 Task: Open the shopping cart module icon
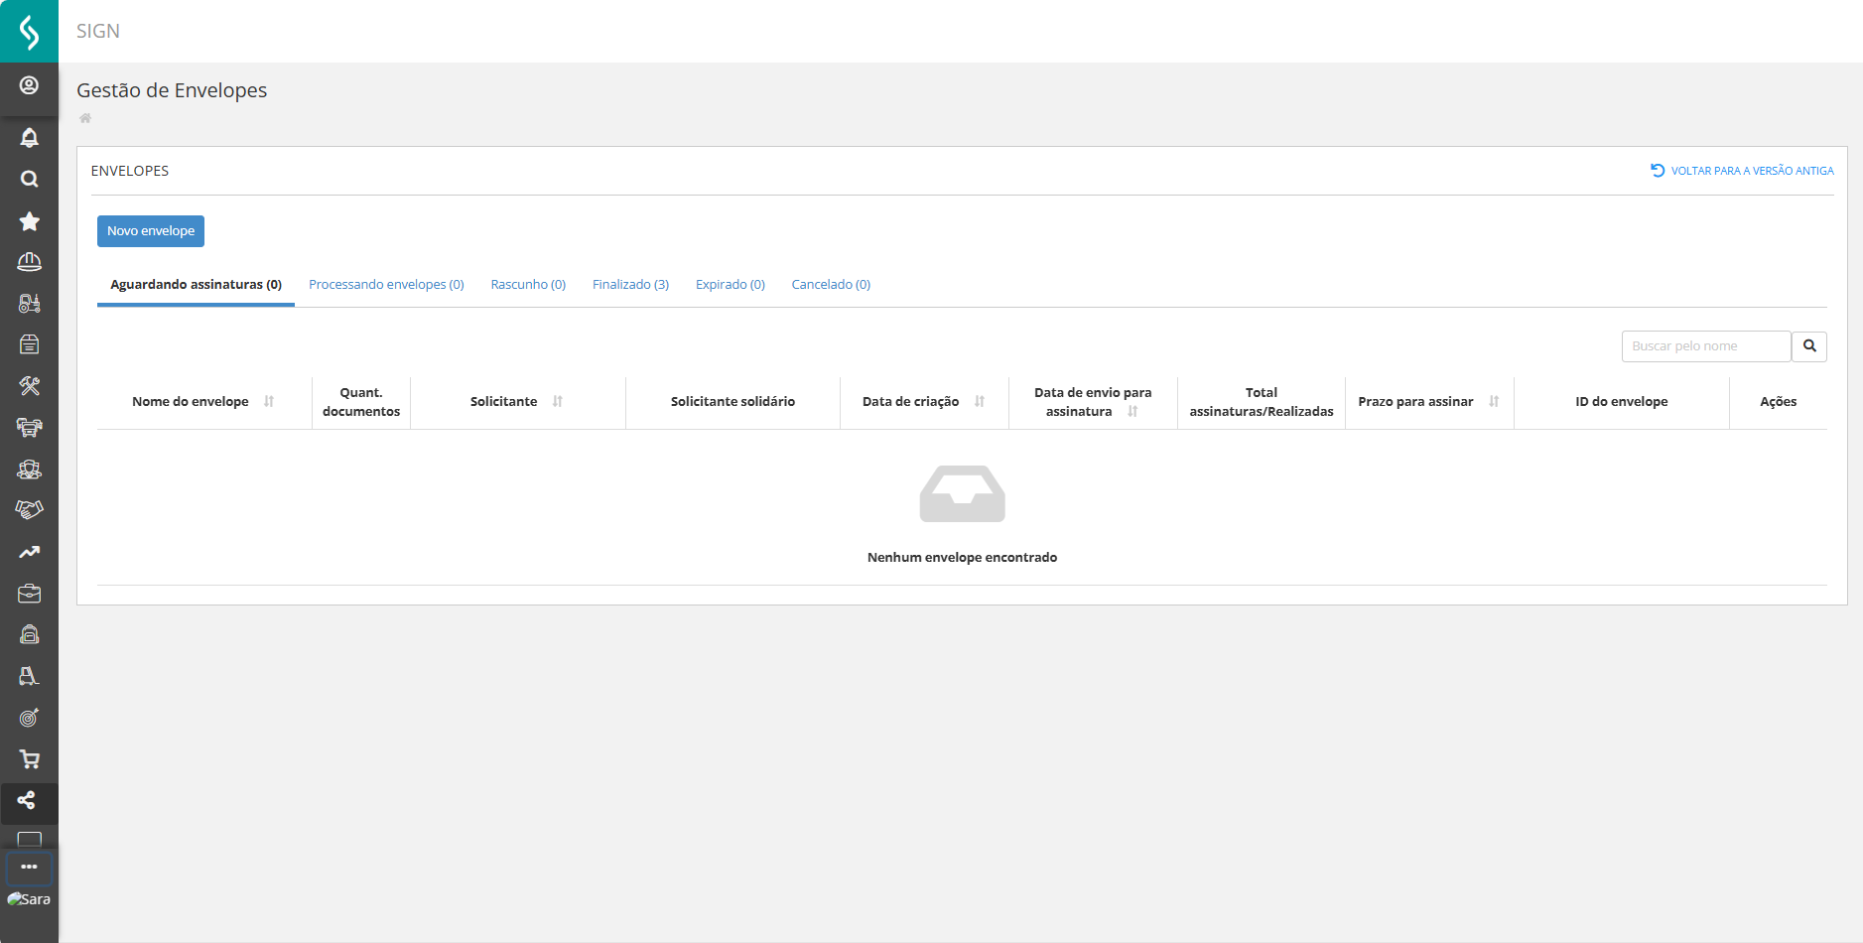pyautogui.click(x=29, y=759)
